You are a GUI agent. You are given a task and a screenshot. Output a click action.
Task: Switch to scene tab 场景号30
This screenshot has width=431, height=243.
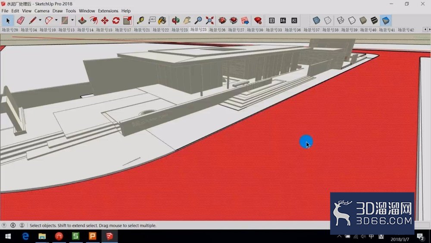click(x=255, y=30)
